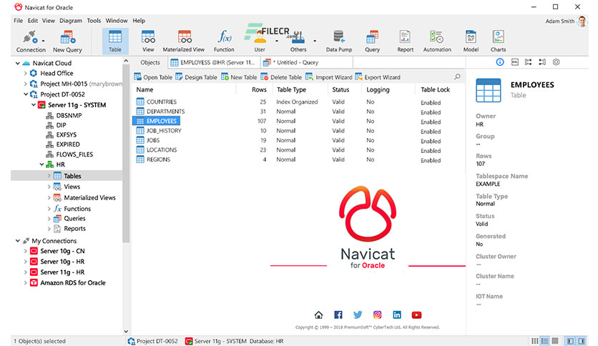
Task: Open the Model tool
Action: pyautogui.click(x=471, y=41)
